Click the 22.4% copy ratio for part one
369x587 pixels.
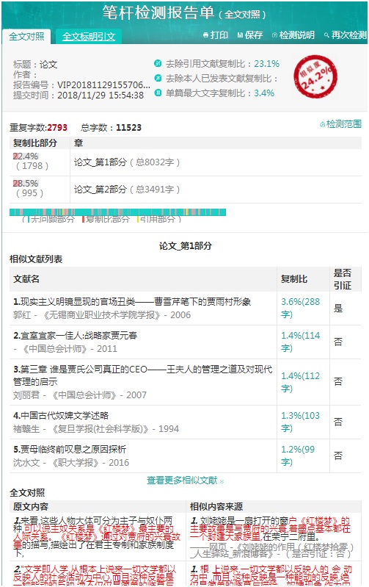point(26,156)
